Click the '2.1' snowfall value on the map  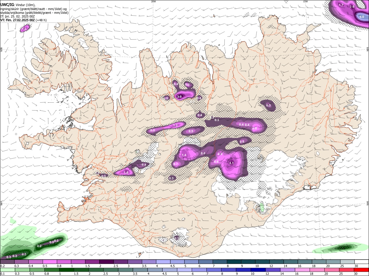pos(231,163)
